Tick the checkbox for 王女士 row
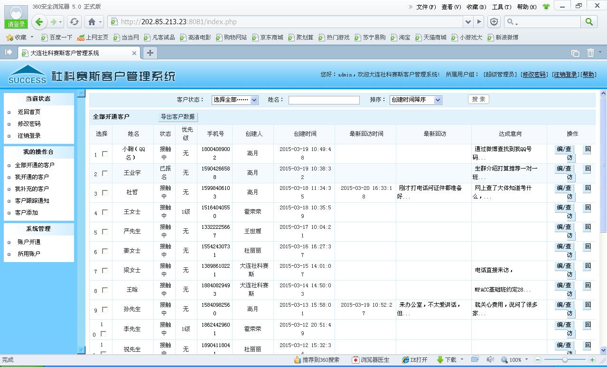Screen dimensions: 607x367 click(x=105, y=212)
